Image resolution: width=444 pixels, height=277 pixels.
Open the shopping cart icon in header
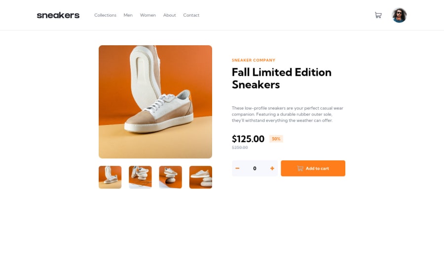tap(378, 15)
